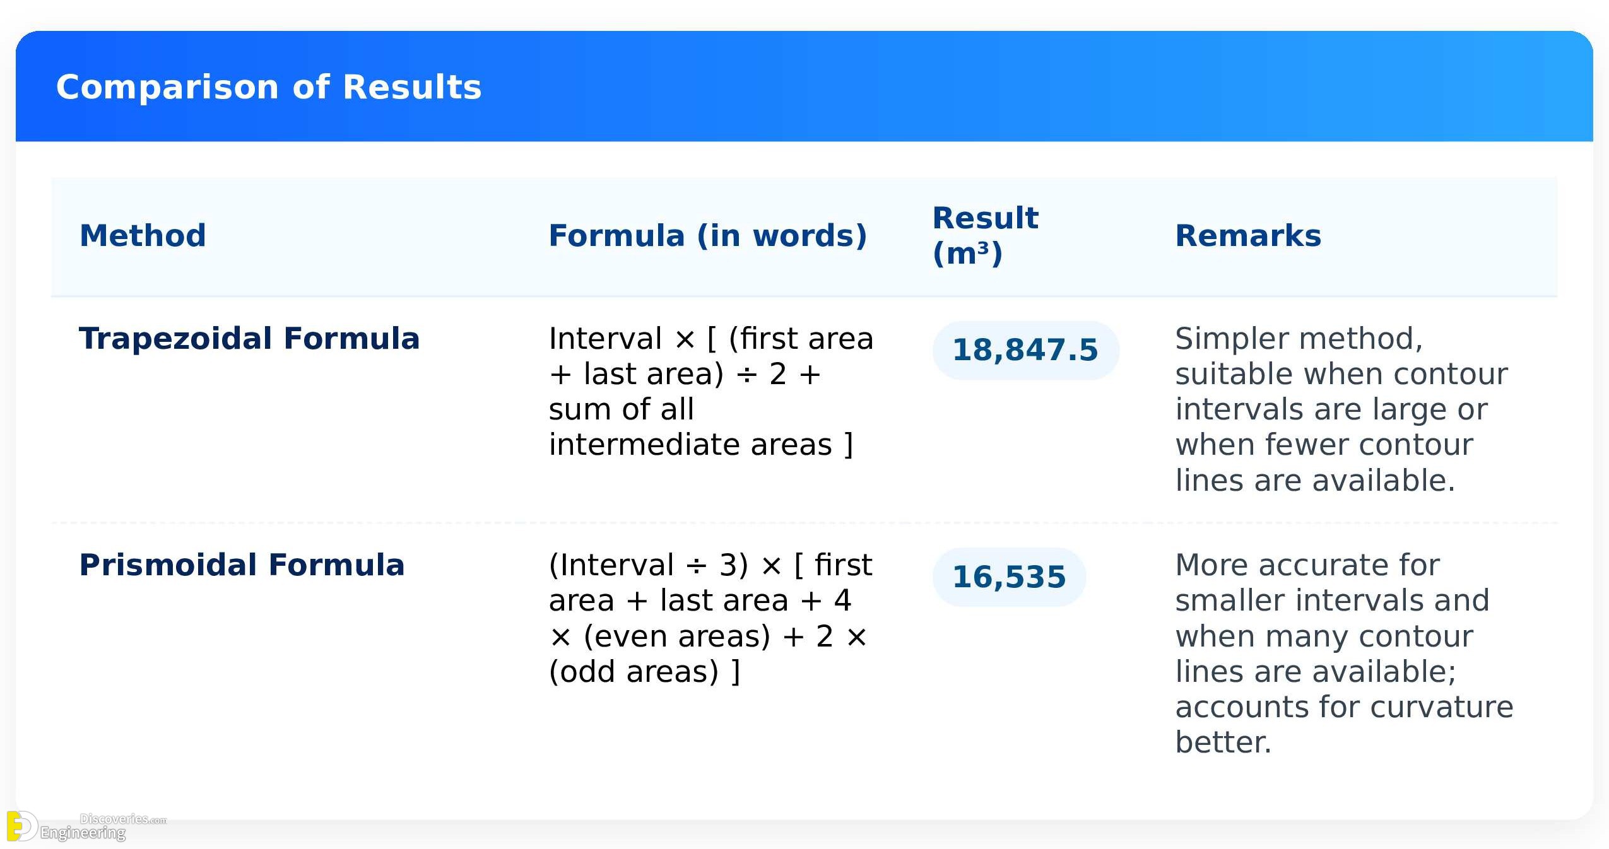Screen dimensions: 1609x849
Task: Click the Result (m³) column header
Action: [x=985, y=235]
